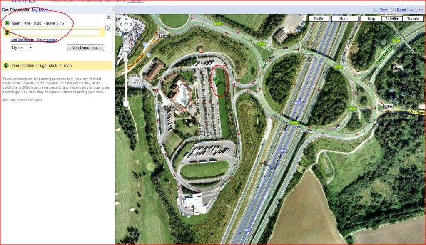The width and height of the screenshot is (426, 245).
Task: Click bus stop icon nearest A1250 label
Action: (145, 44)
